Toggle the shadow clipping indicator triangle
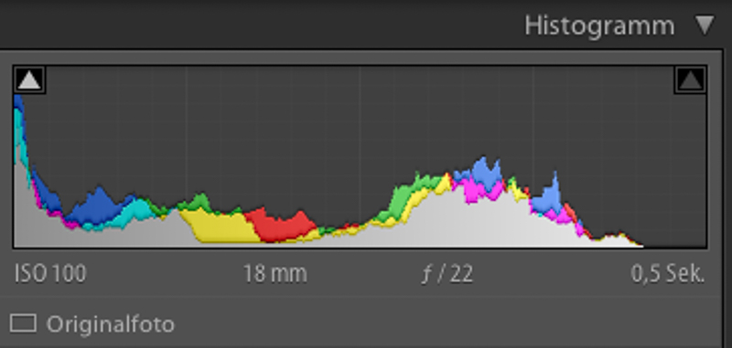 click(29, 79)
